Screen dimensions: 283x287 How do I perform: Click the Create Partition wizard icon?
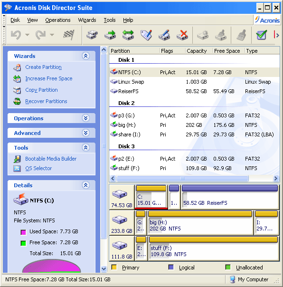pyautogui.click(x=17, y=67)
